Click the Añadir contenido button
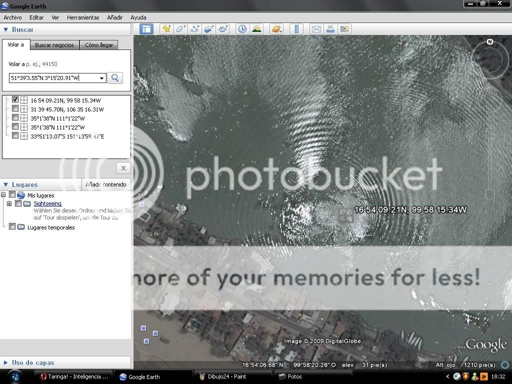 [106, 184]
